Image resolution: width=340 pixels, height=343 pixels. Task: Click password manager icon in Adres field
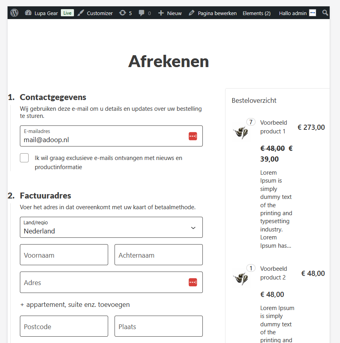click(193, 282)
